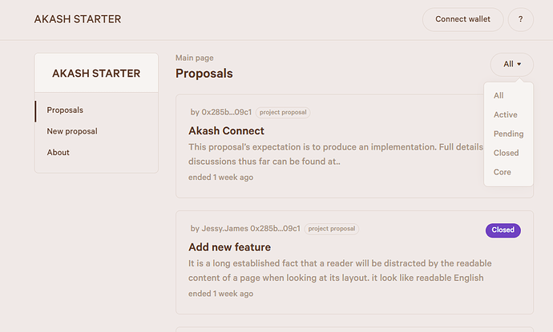Click project proposal tag on Akash Connect

284,112
